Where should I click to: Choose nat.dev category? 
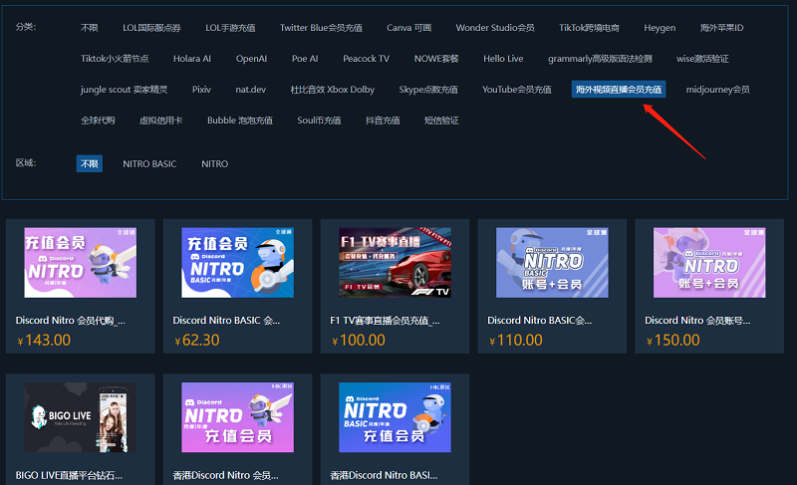(x=251, y=90)
